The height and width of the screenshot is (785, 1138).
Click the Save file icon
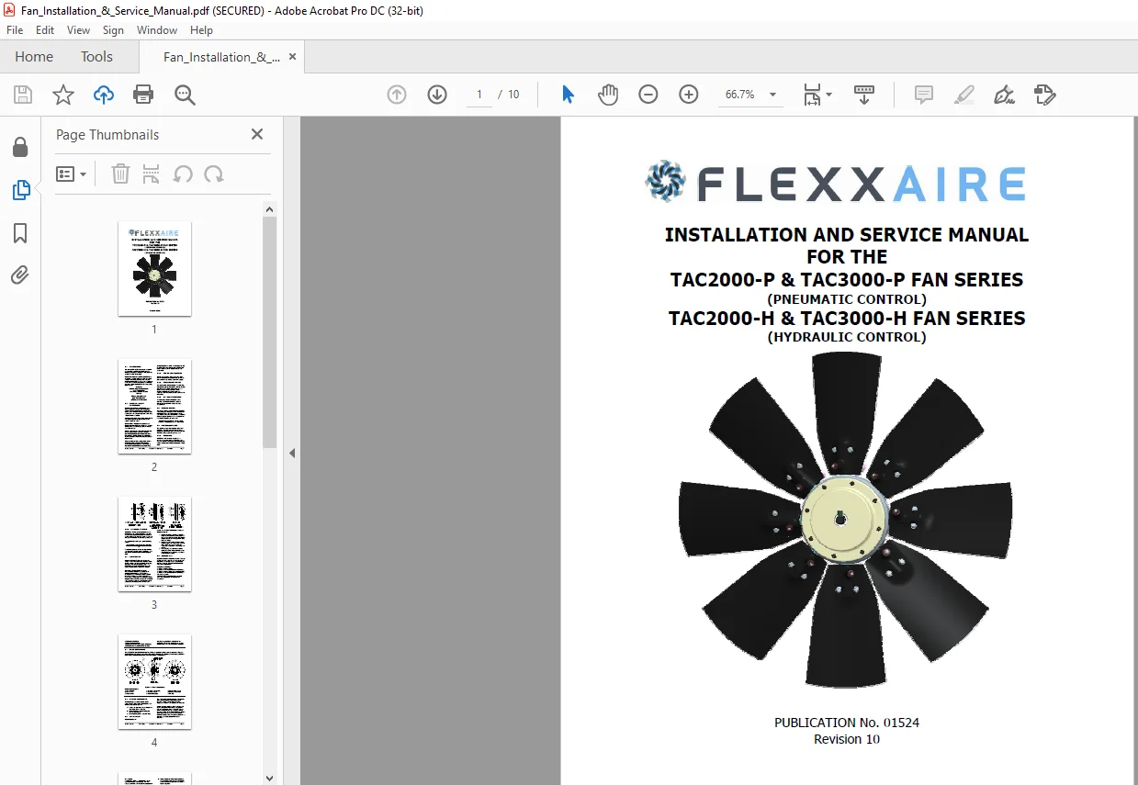pyautogui.click(x=23, y=95)
